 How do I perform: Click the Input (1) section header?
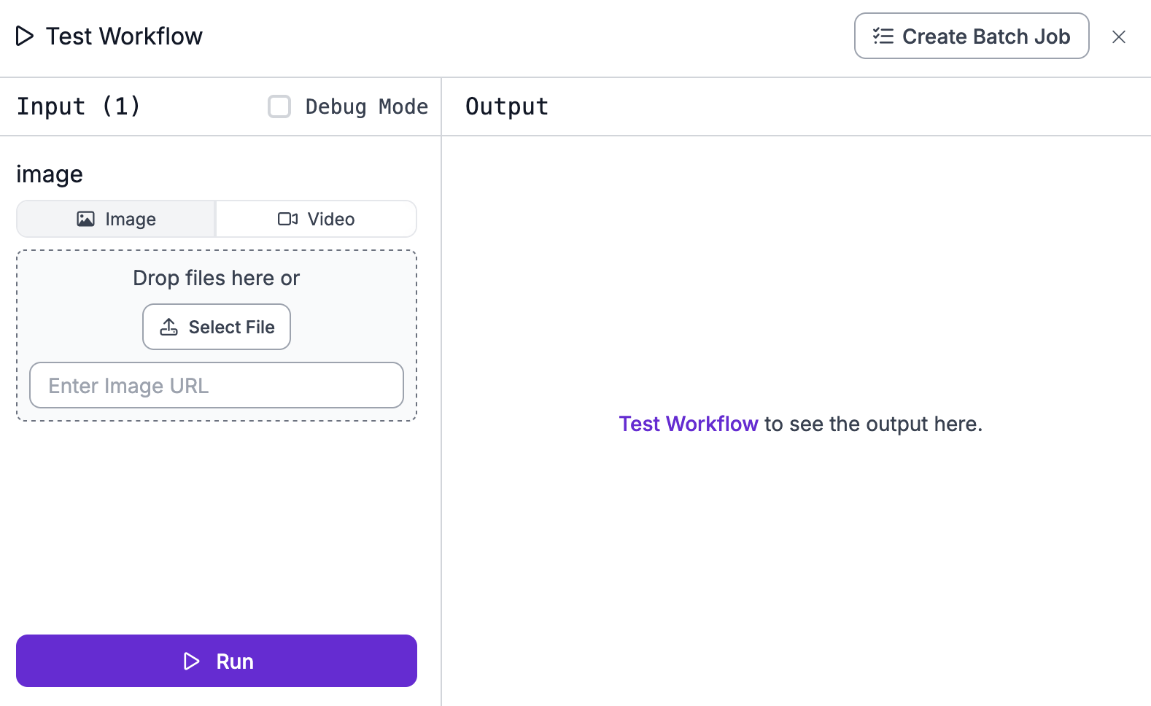[78, 106]
